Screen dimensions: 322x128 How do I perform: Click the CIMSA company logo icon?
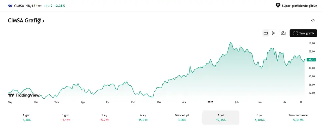(10, 6)
